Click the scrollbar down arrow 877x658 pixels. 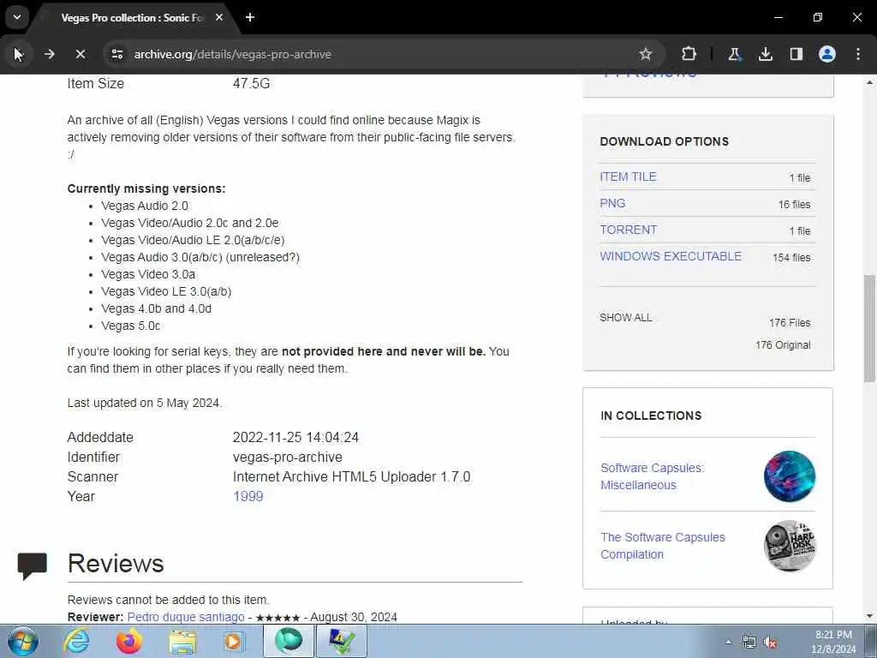pos(869,616)
